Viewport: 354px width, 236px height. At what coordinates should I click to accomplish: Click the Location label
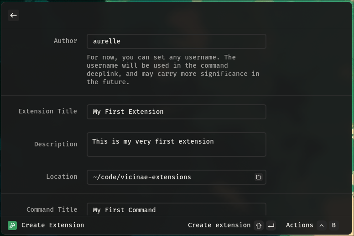pos(62,177)
